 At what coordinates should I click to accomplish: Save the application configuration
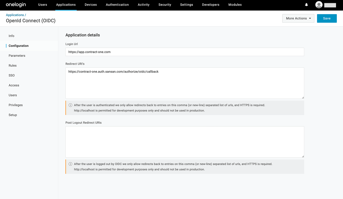[327, 18]
